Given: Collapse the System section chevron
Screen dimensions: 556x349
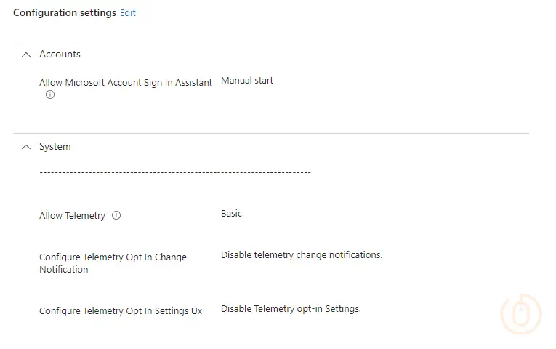Looking at the screenshot, I should point(26,147).
